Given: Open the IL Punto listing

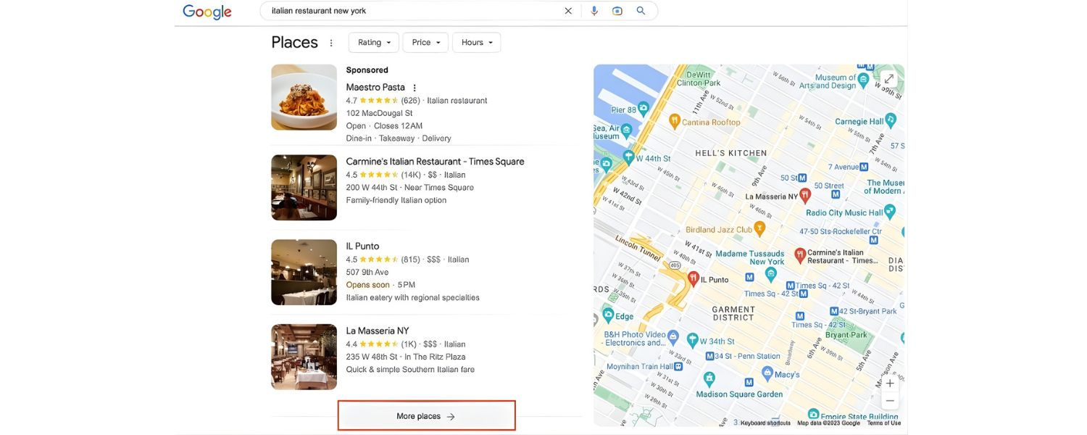Looking at the screenshot, I should [362, 246].
